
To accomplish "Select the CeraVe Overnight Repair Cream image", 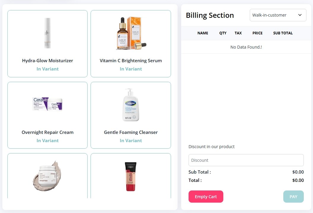I will 48,104.
